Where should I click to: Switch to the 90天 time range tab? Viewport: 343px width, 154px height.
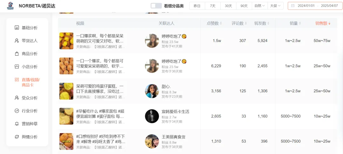click(244, 6)
